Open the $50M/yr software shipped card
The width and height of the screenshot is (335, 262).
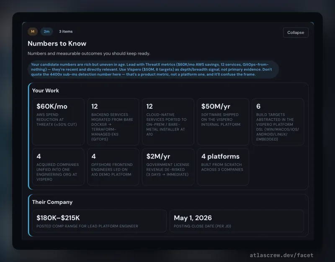click(x=223, y=122)
